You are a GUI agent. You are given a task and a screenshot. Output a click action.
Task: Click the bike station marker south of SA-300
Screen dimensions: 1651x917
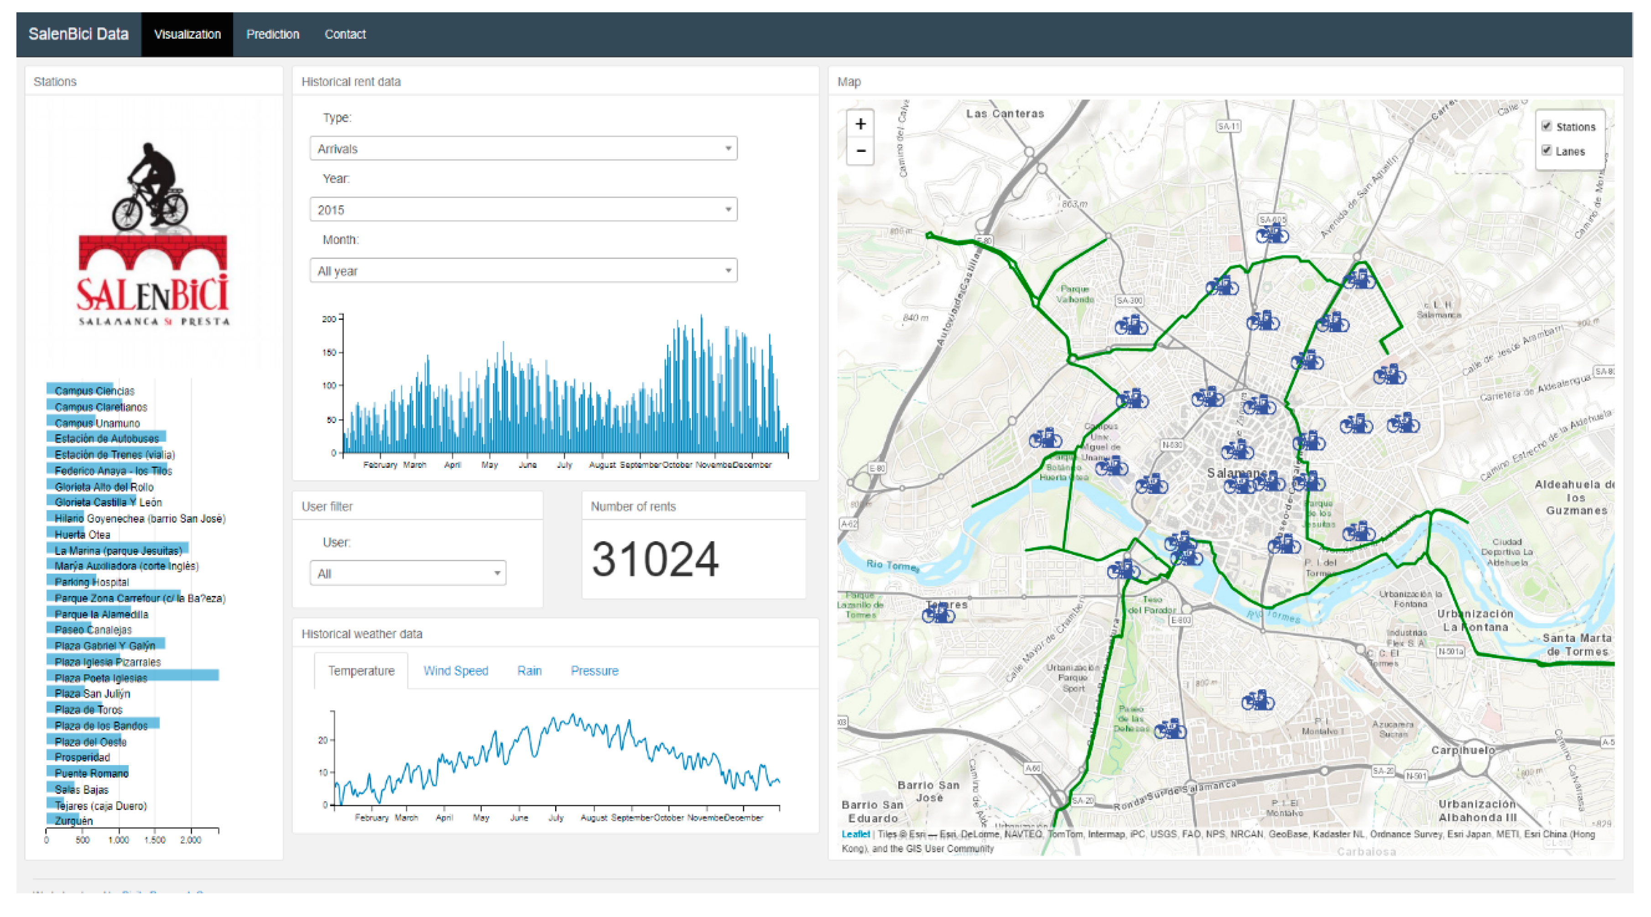[1131, 326]
